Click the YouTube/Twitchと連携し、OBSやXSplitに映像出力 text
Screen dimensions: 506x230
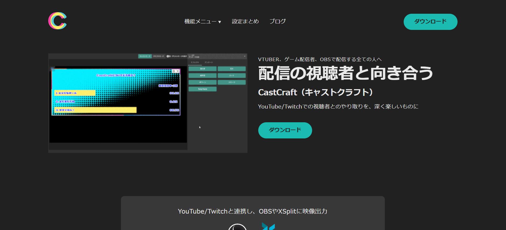(x=253, y=211)
